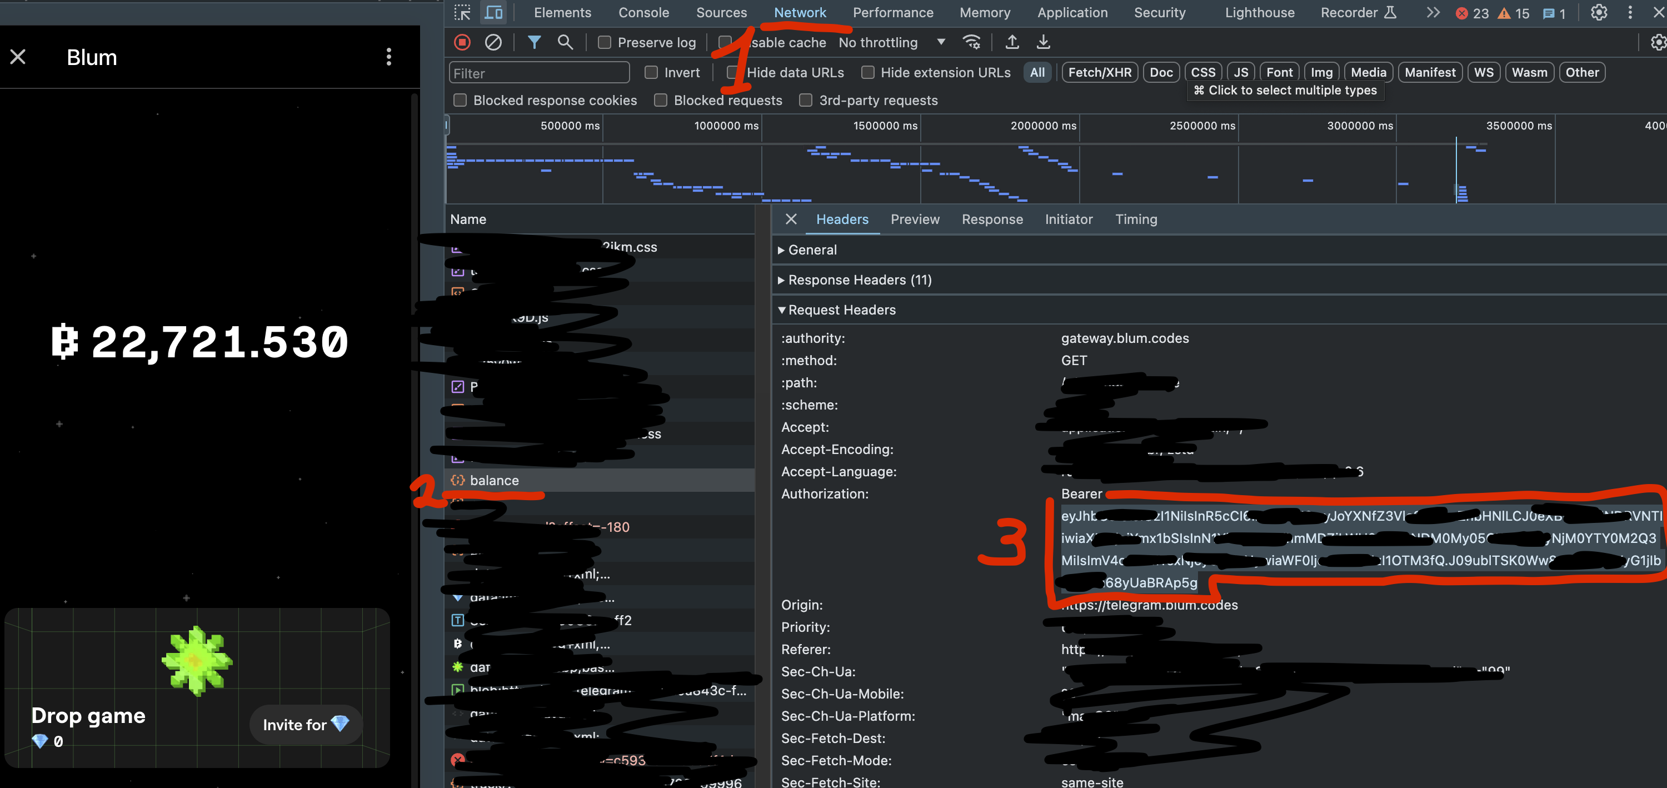Open network conditions wifi icon
Image resolution: width=1667 pixels, height=788 pixels.
[971, 42]
